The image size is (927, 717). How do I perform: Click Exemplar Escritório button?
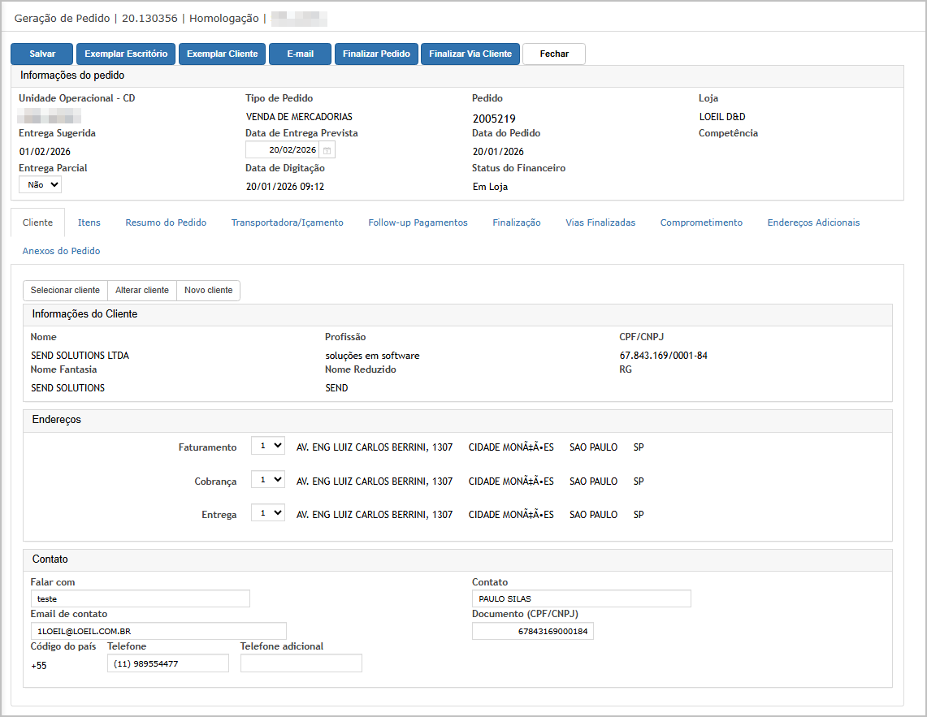click(x=126, y=54)
